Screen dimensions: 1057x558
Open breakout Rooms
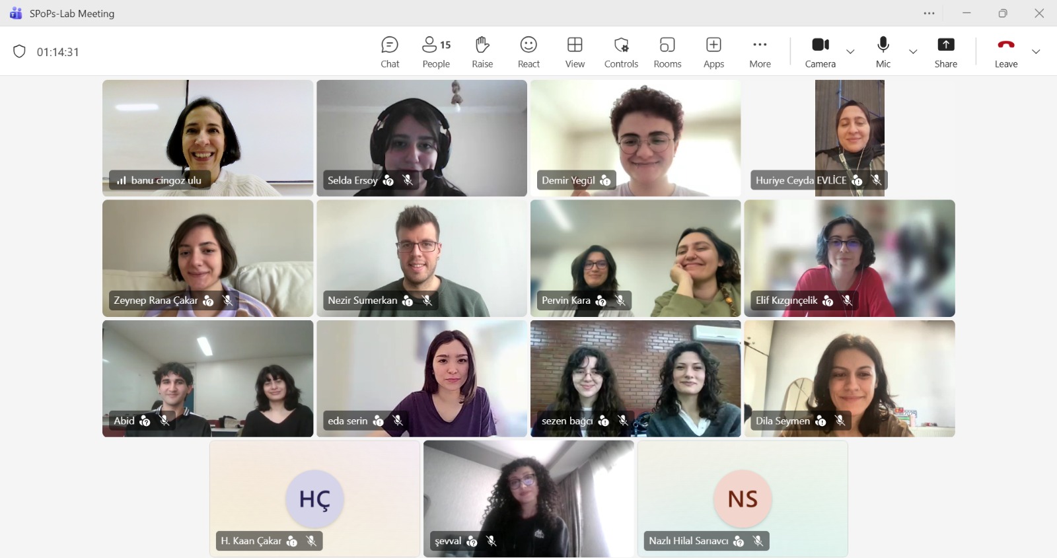[x=667, y=52]
